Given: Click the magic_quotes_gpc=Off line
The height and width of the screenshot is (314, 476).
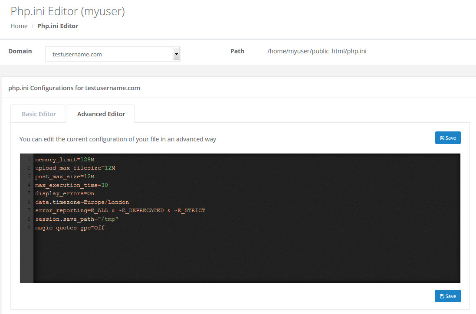Looking at the screenshot, I should 70,228.
